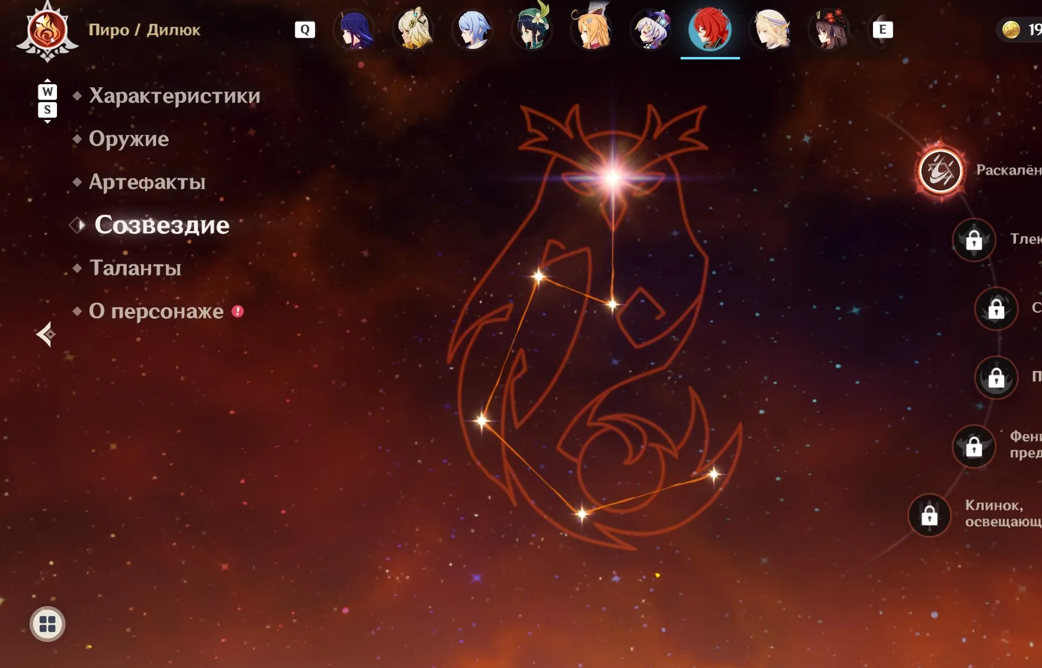Open the activated Раскалён constellation node

click(941, 171)
